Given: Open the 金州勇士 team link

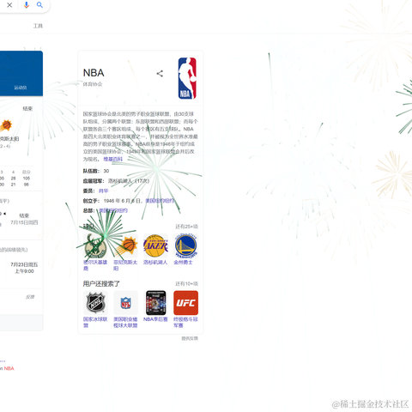Looking at the screenshot, I should (x=183, y=262).
